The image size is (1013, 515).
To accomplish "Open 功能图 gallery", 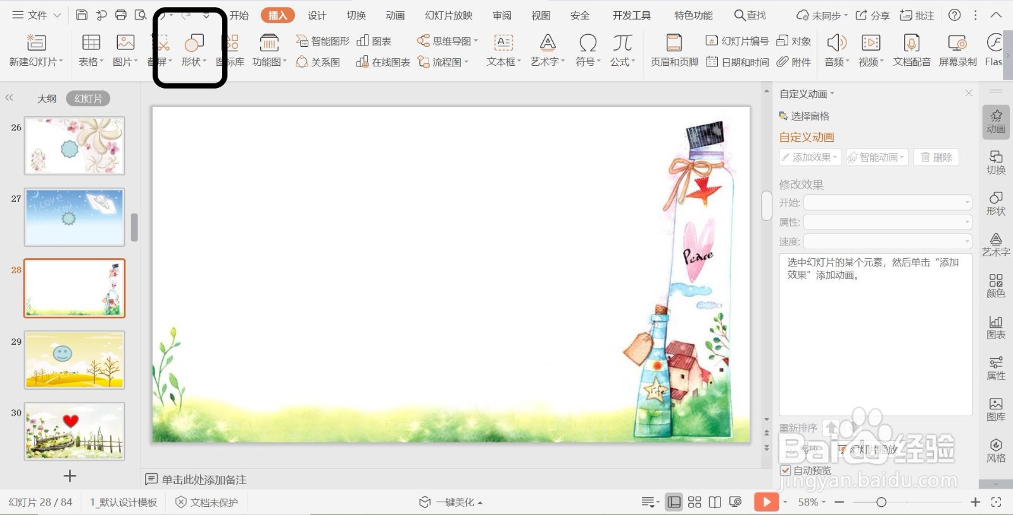I will pos(269,51).
